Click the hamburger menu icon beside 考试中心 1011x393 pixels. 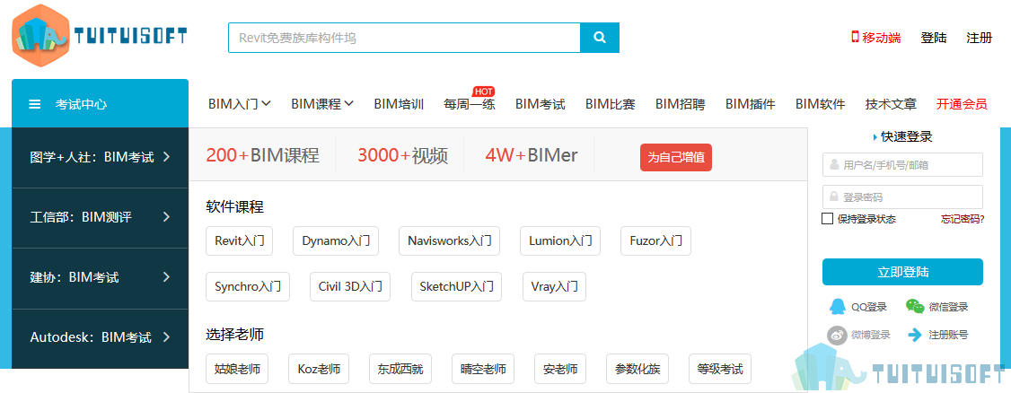coord(35,104)
